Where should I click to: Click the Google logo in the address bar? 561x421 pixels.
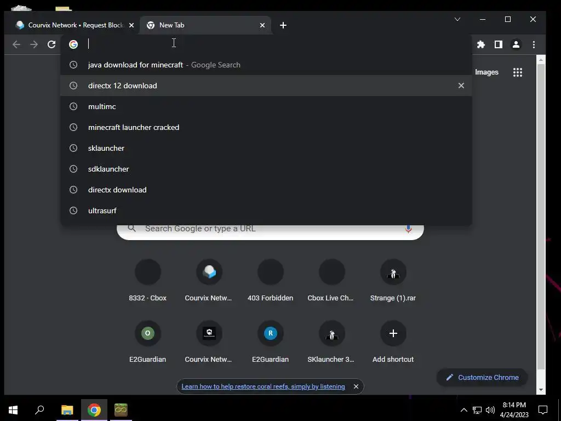coord(73,44)
